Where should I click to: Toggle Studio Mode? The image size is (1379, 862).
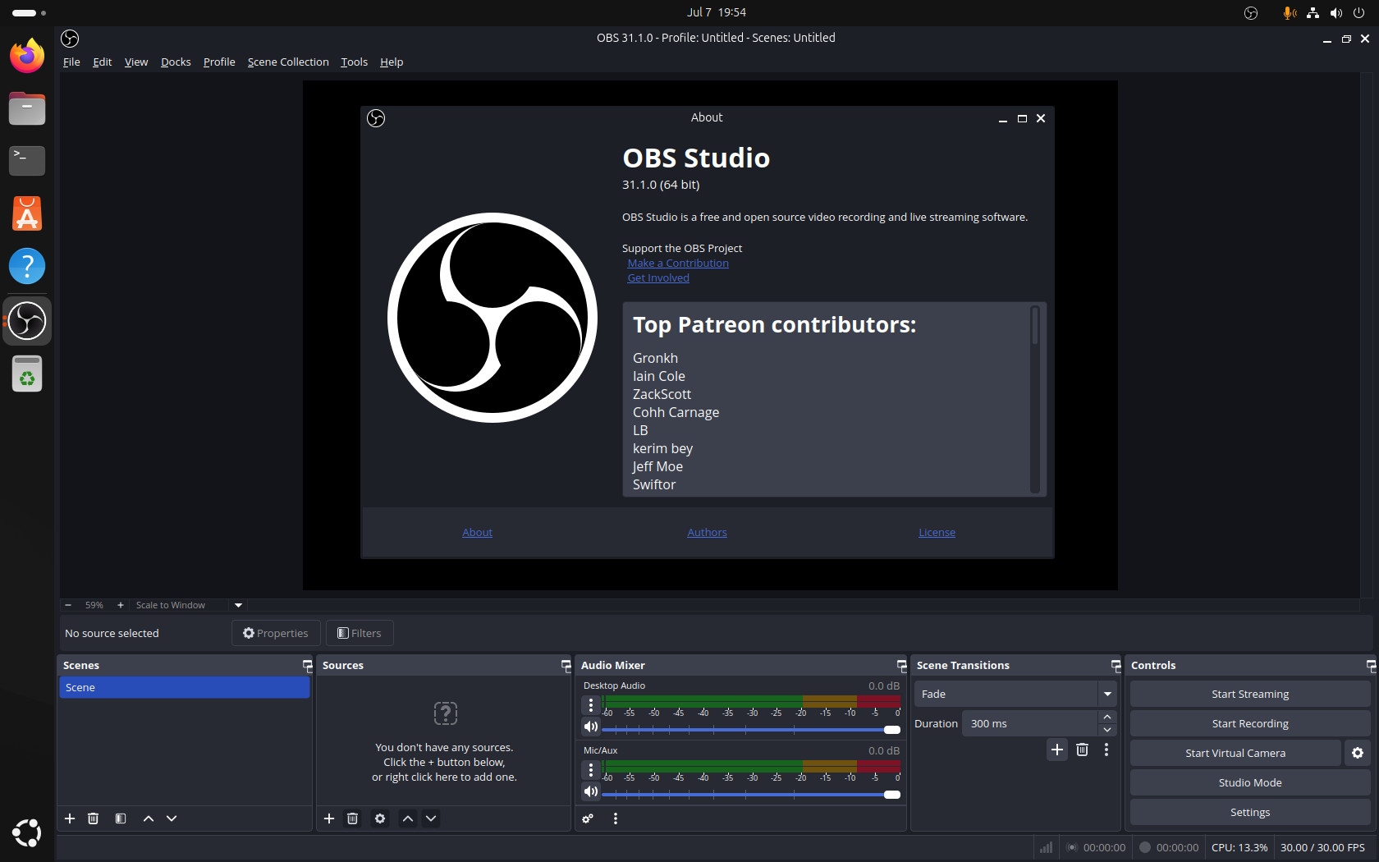1249,782
